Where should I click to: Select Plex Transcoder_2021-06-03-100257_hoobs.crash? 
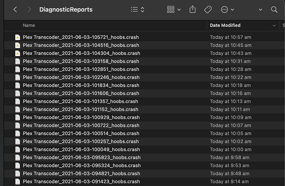tap(81, 141)
